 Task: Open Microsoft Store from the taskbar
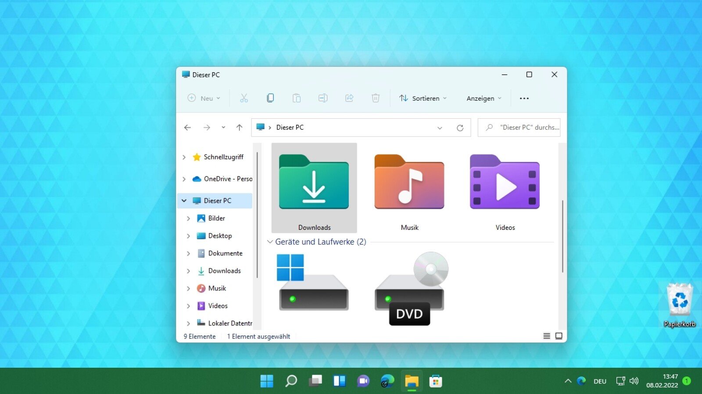click(436, 381)
